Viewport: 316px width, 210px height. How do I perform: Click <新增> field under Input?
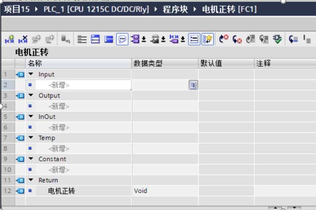point(83,85)
